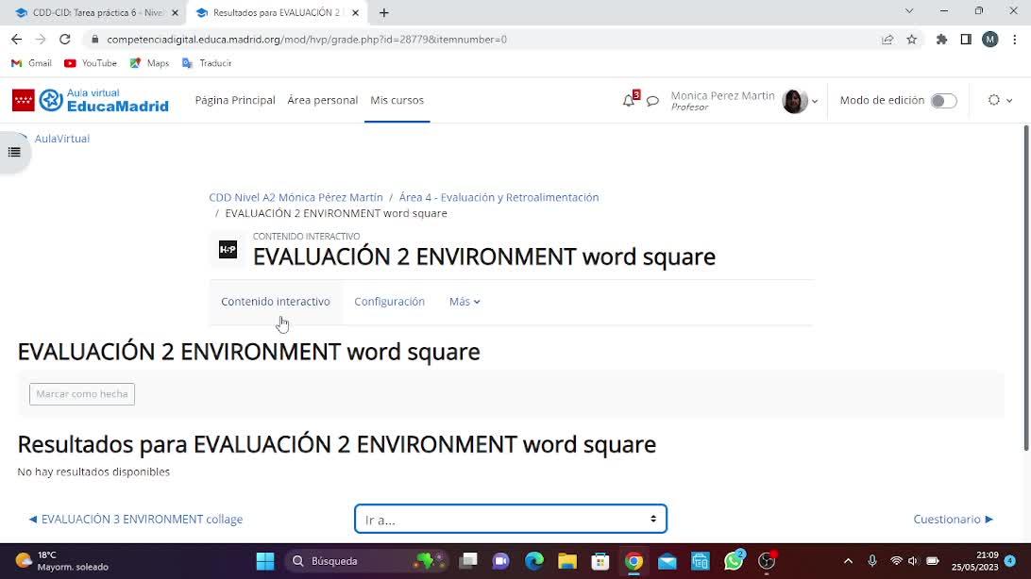Open the Mail app in the taskbar

pyautogui.click(x=667, y=561)
